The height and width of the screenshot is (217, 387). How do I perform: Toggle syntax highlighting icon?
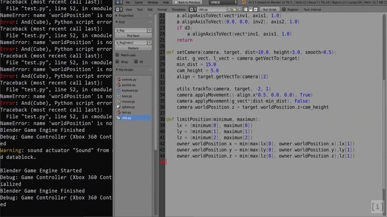click(x=255, y=10)
